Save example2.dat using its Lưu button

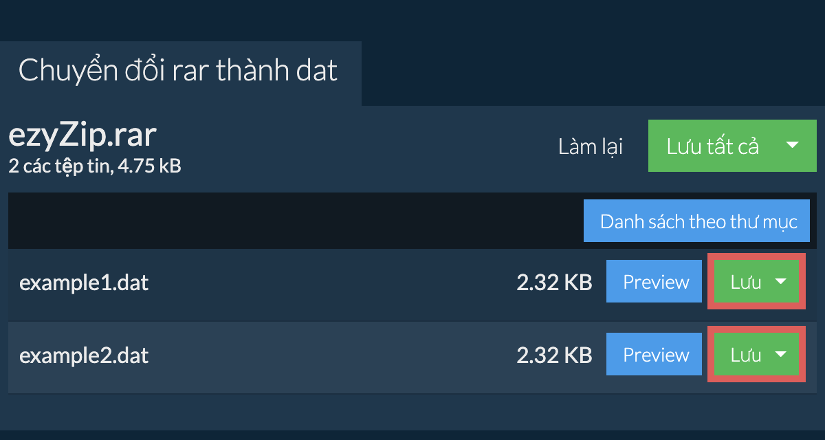coord(745,355)
